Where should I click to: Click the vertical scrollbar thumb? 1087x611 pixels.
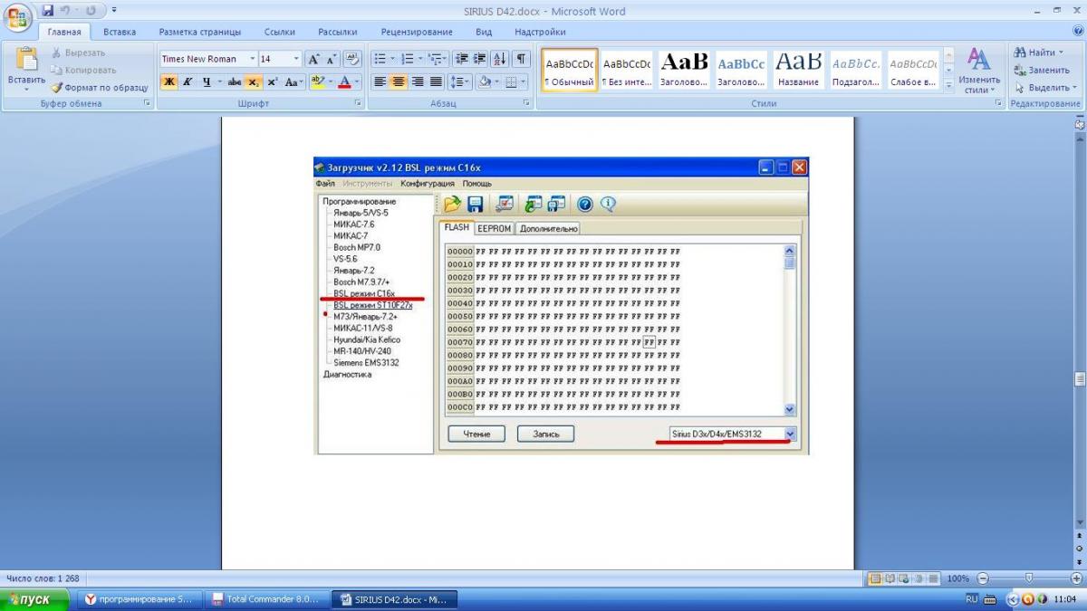coord(1079,378)
